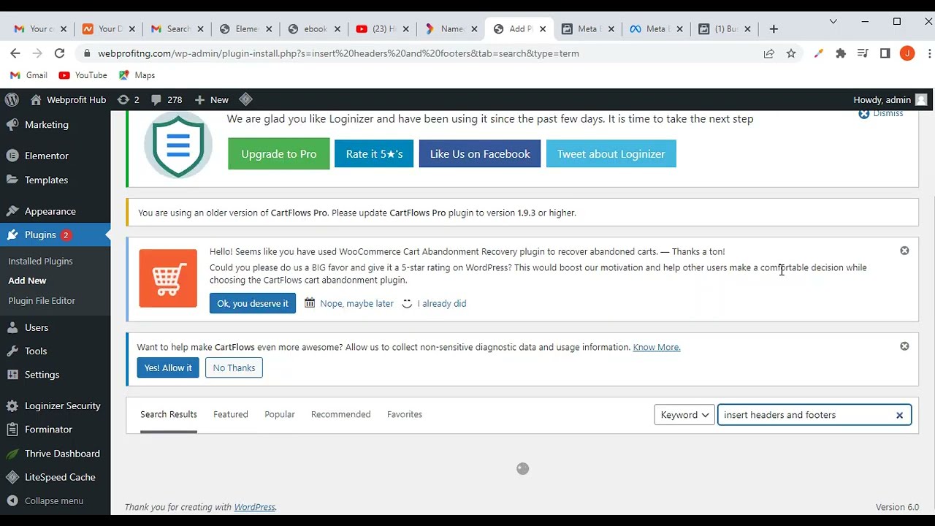Image resolution: width=935 pixels, height=526 pixels.
Task: Click Like Us on Facebook button
Action: (x=480, y=154)
